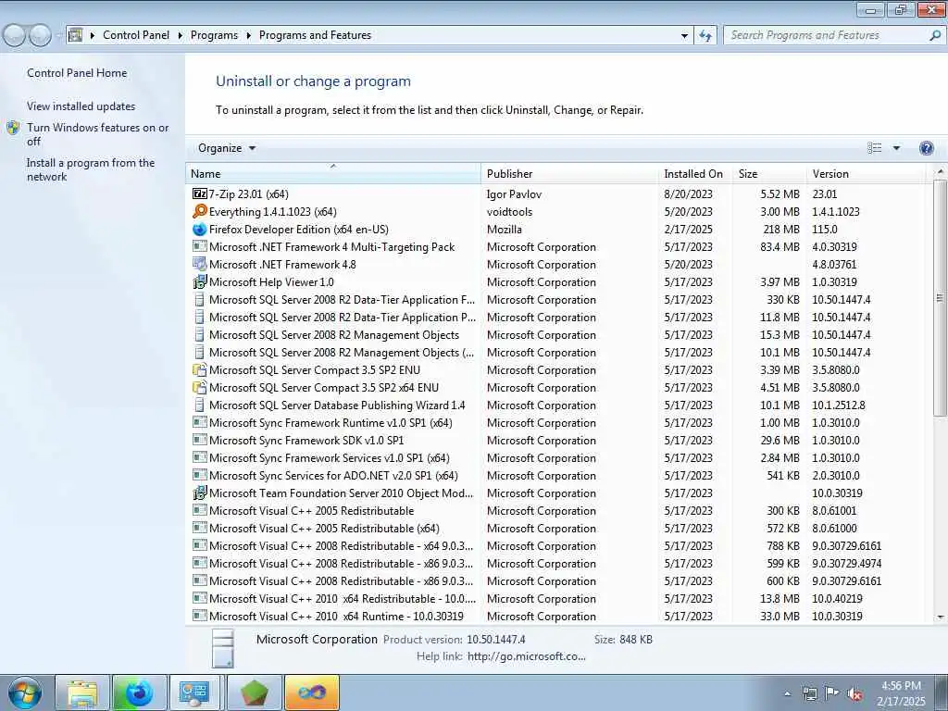Click the scrollbar down arrow
Viewport: 948px width, 711px height.
coord(940,617)
